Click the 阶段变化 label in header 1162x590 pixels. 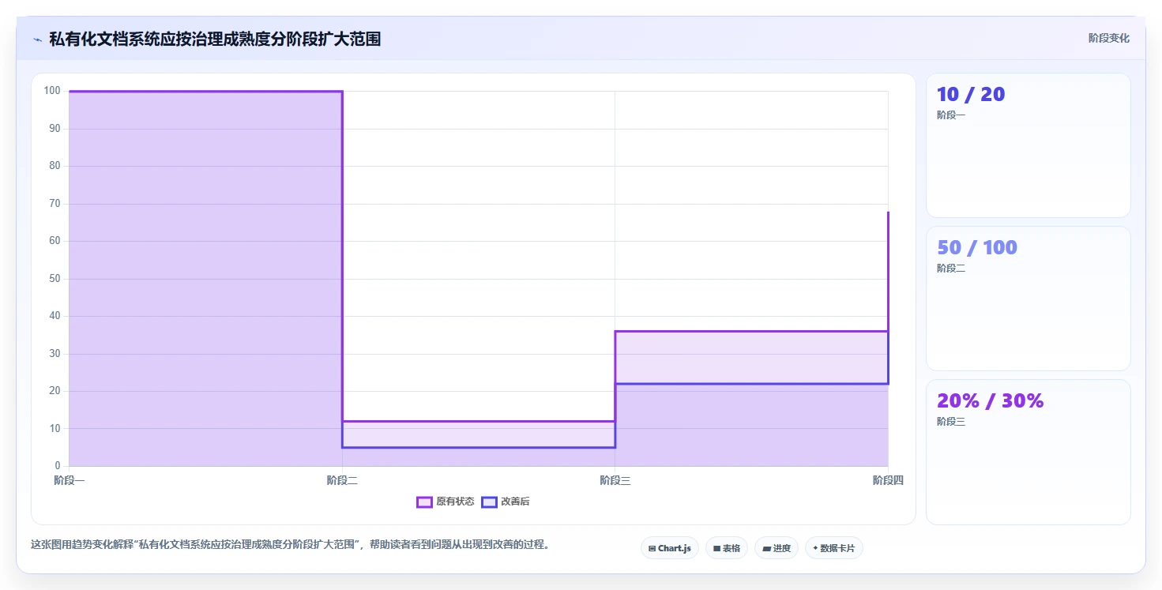[1109, 38]
